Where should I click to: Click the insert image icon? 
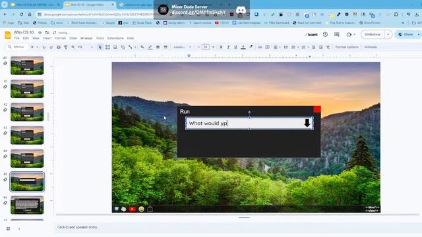pyautogui.click(x=115, y=47)
